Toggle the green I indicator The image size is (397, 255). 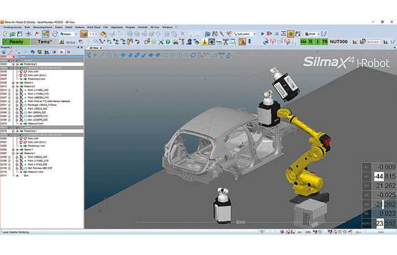(318, 42)
